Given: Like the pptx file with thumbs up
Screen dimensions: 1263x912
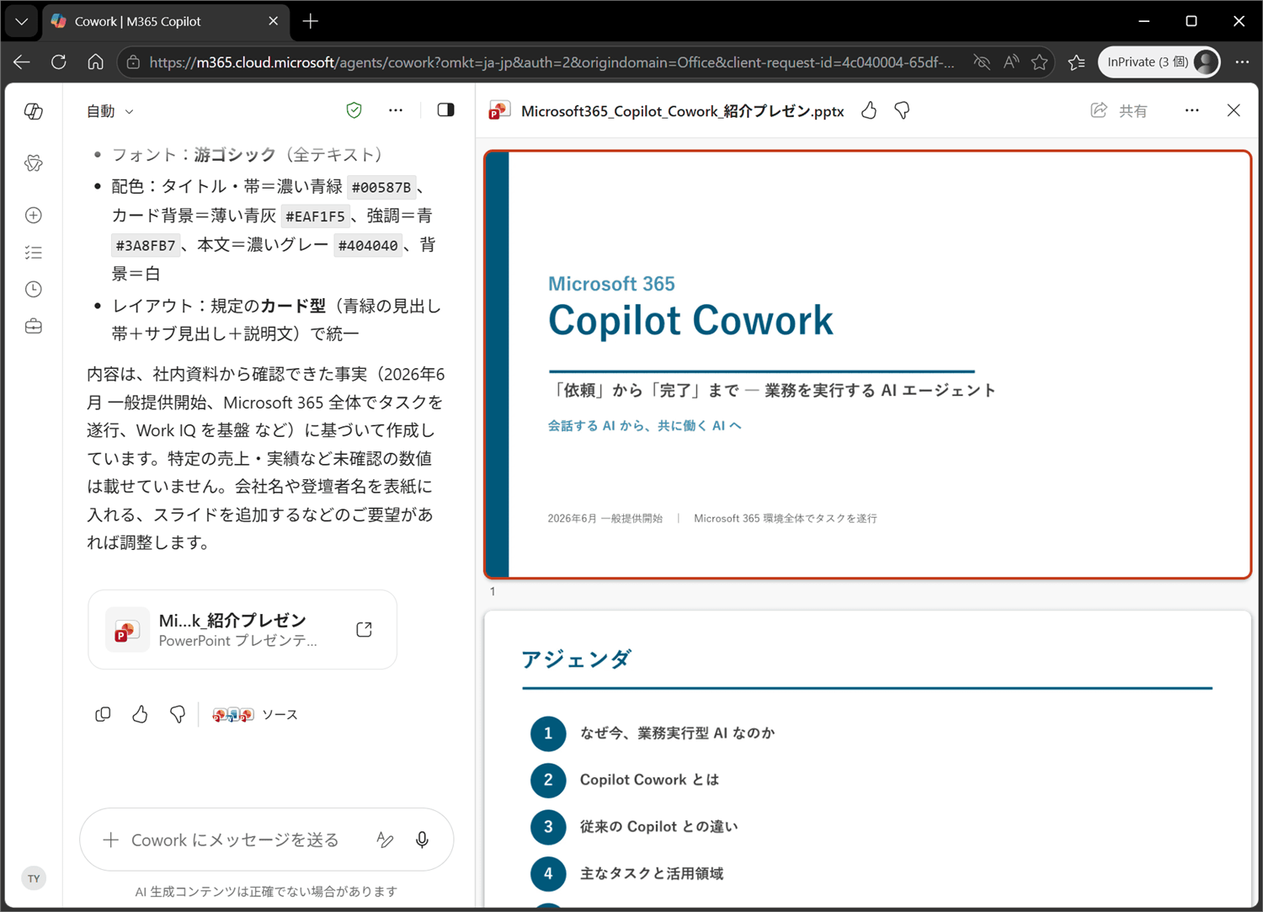Looking at the screenshot, I should click(869, 110).
